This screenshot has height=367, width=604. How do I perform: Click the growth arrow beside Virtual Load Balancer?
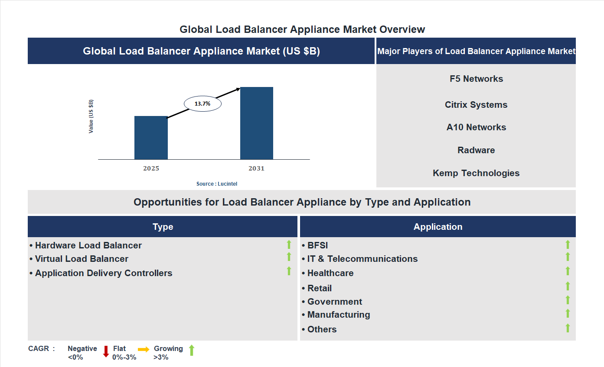(289, 258)
